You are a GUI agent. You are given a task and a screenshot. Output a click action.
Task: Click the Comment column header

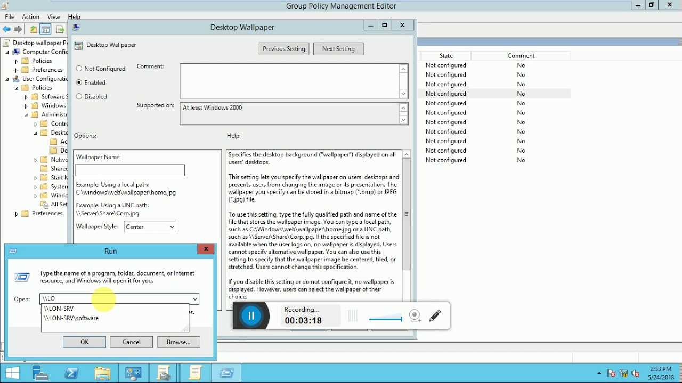tap(521, 55)
